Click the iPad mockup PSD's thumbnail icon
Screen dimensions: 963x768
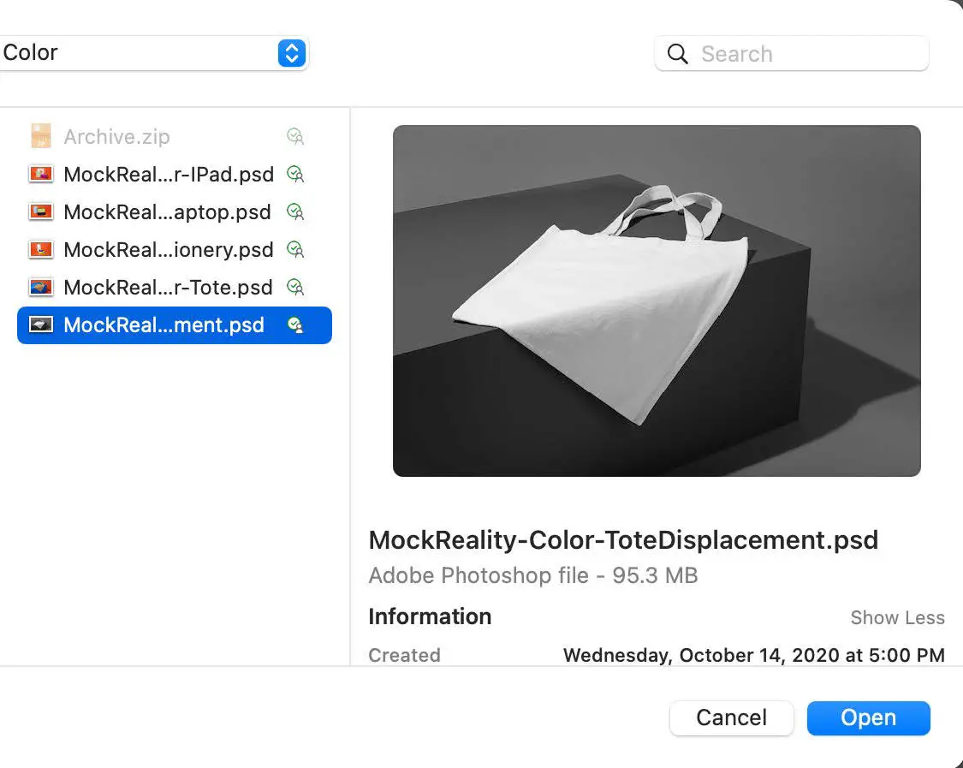point(41,174)
